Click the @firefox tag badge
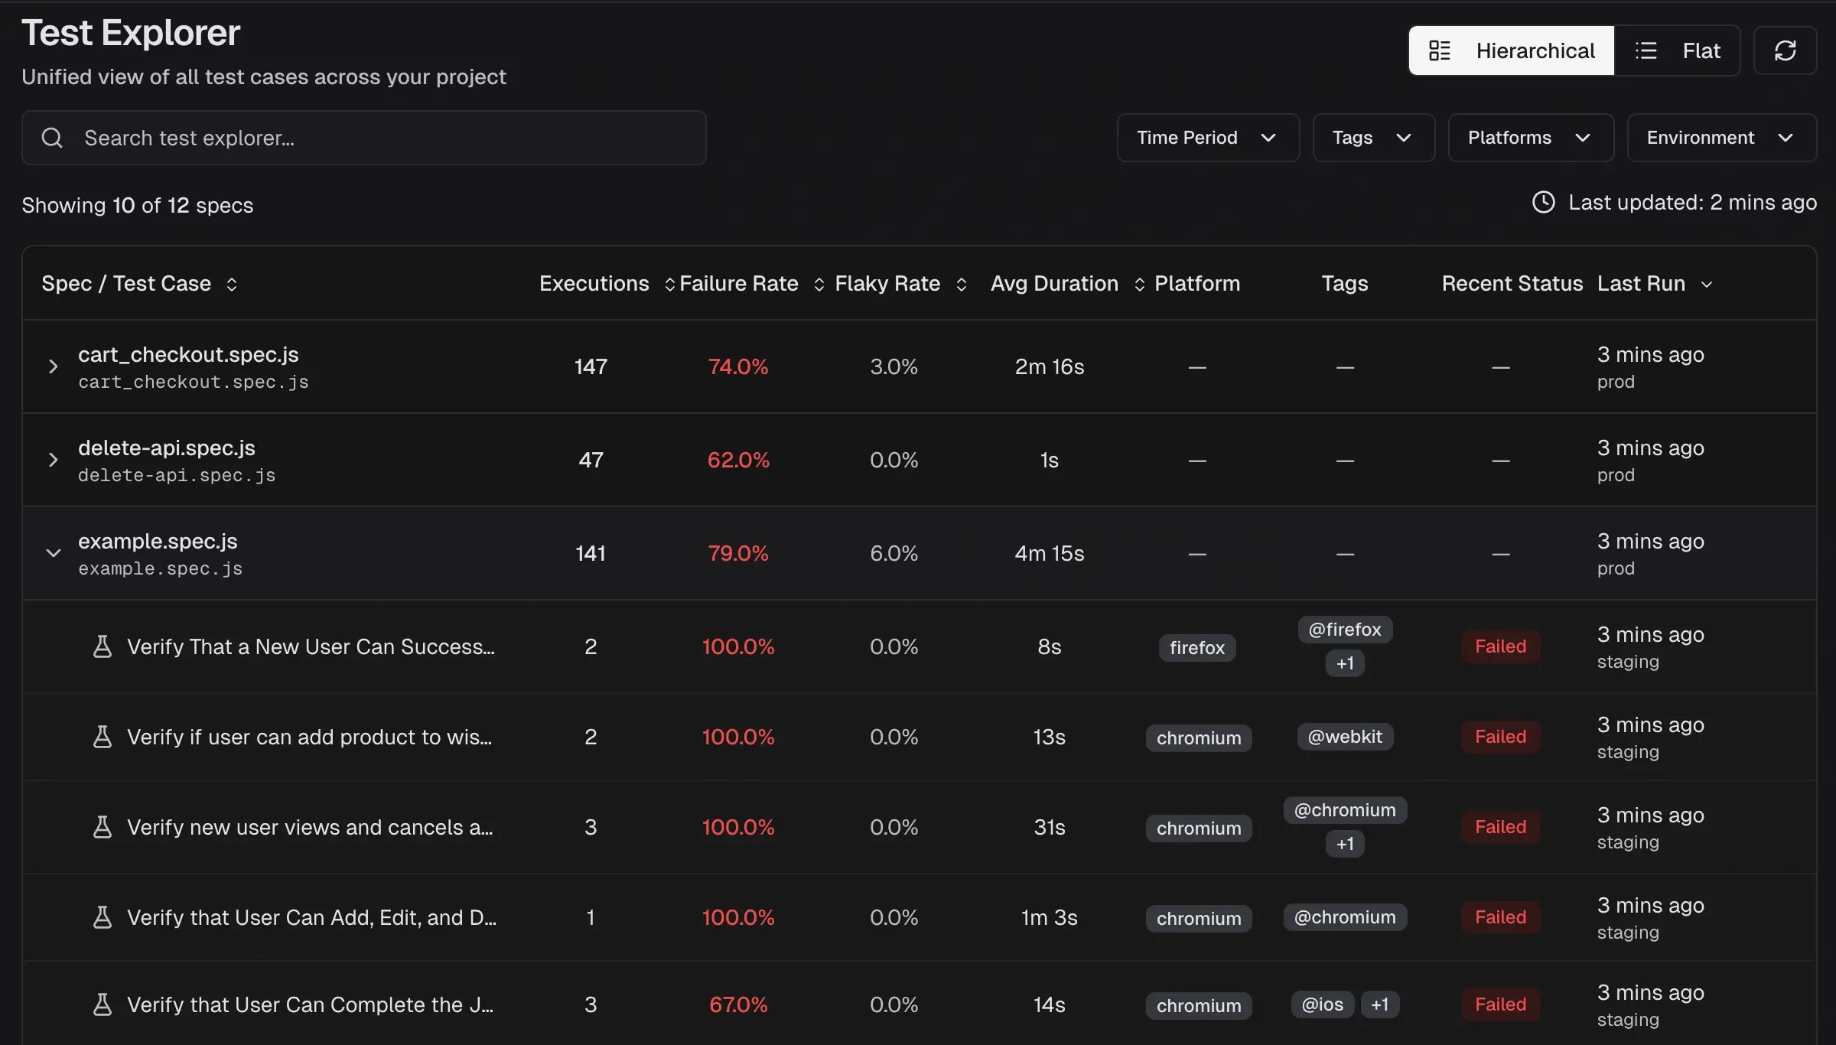The image size is (1836, 1045). (x=1344, y=629)
